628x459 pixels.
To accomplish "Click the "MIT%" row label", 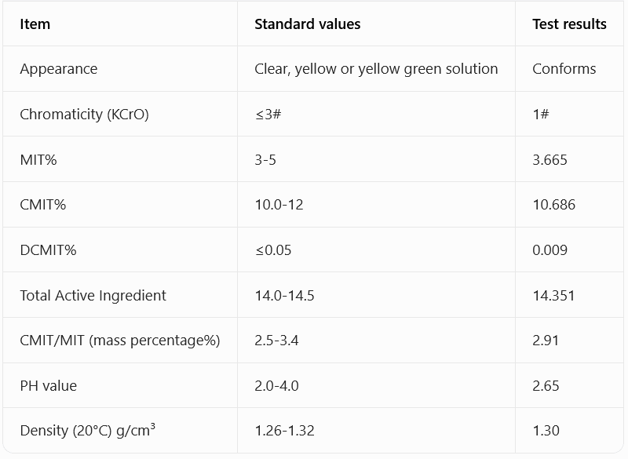I will (38, 160).
